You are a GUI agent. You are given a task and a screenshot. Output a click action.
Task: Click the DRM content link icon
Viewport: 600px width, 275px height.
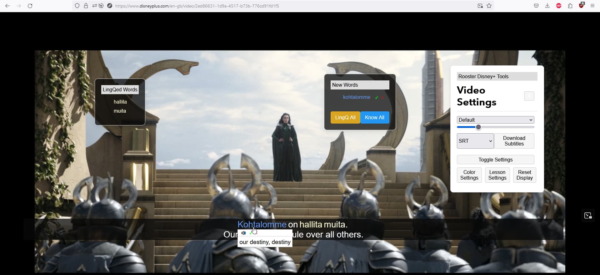110,6
